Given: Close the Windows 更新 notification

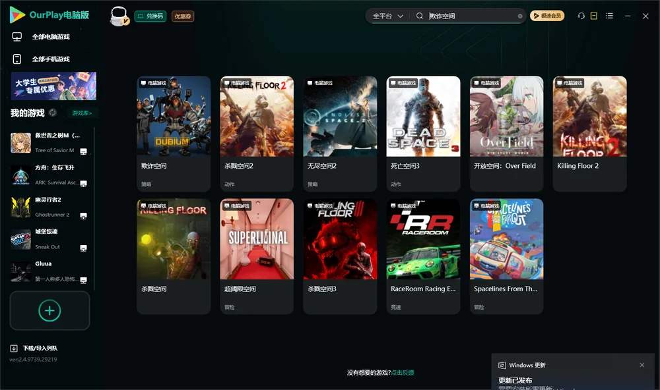Looking at the screenshot, I should click(x=642, y=365).
